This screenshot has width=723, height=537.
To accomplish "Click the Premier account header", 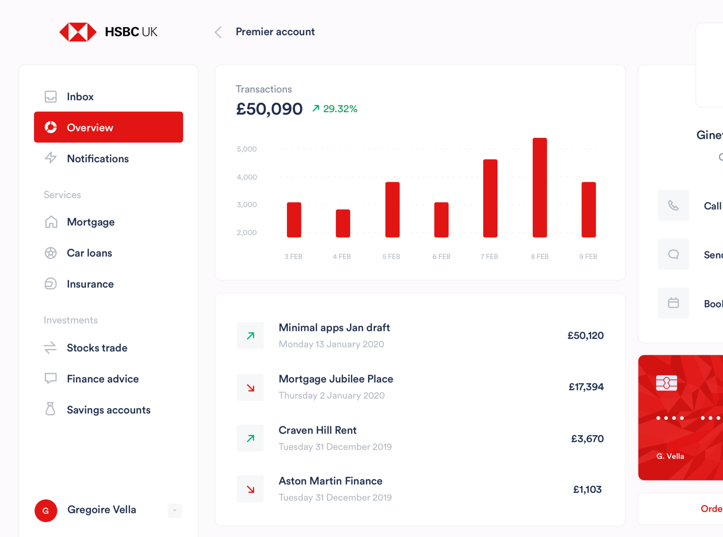I will (275, 32).
